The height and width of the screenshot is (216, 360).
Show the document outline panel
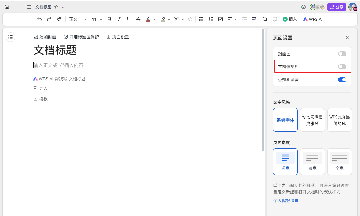coord(11,37)
